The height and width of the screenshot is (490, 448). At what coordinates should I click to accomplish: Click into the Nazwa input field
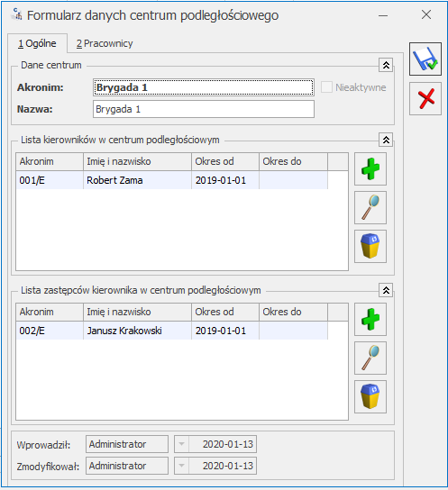pyautogui.click(x=204, y=109)
